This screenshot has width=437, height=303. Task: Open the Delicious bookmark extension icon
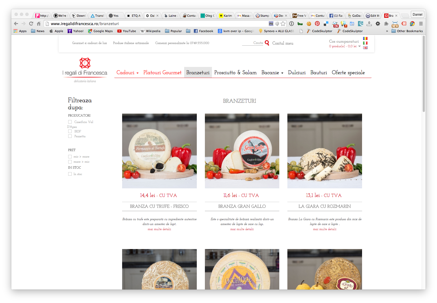[326, 24]
